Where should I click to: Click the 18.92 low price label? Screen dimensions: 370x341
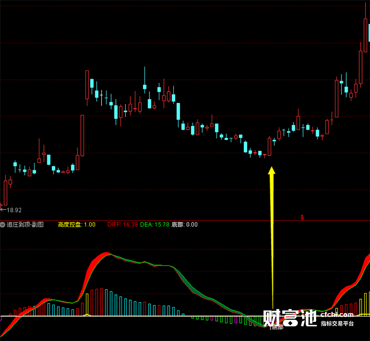point(14,210)
